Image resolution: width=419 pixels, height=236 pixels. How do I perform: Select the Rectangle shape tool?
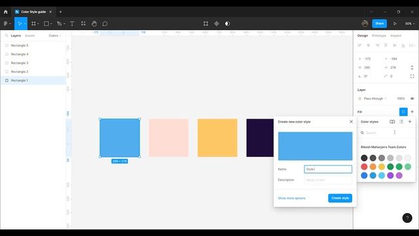pos(46,24)
